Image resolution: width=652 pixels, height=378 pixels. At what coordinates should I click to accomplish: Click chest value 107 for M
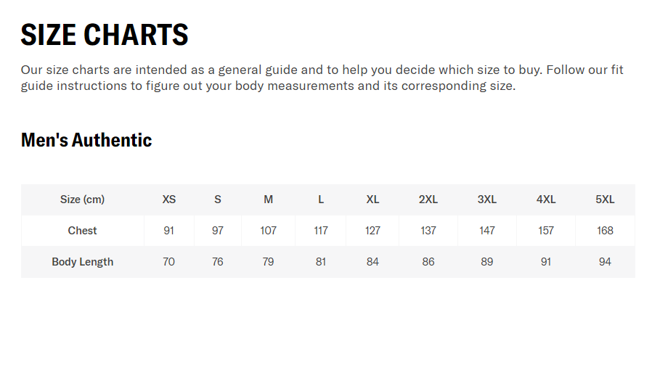268,231
